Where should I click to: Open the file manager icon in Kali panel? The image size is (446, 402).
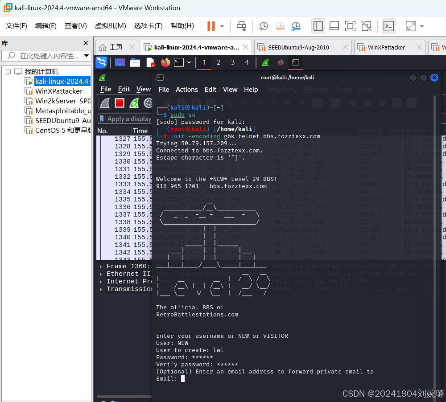coord(135,62)
